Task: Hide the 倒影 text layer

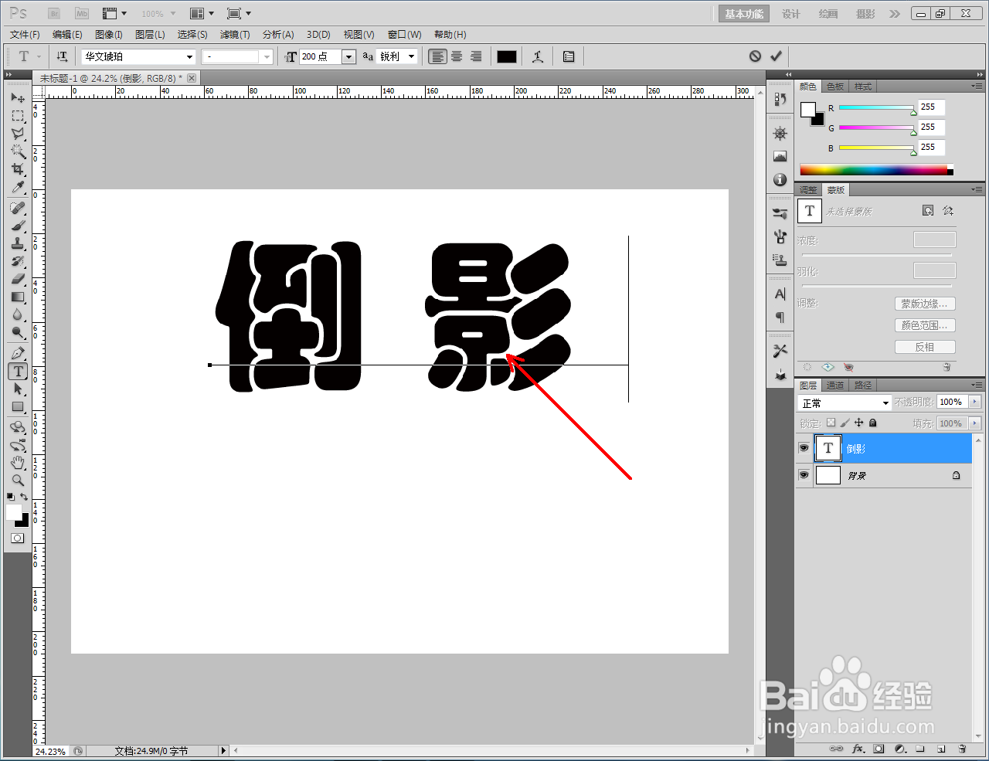Action: pyautogui.click(x=804, y=448)
